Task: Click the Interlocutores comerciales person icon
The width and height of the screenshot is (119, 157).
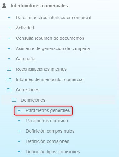Action: click(4, 6)
